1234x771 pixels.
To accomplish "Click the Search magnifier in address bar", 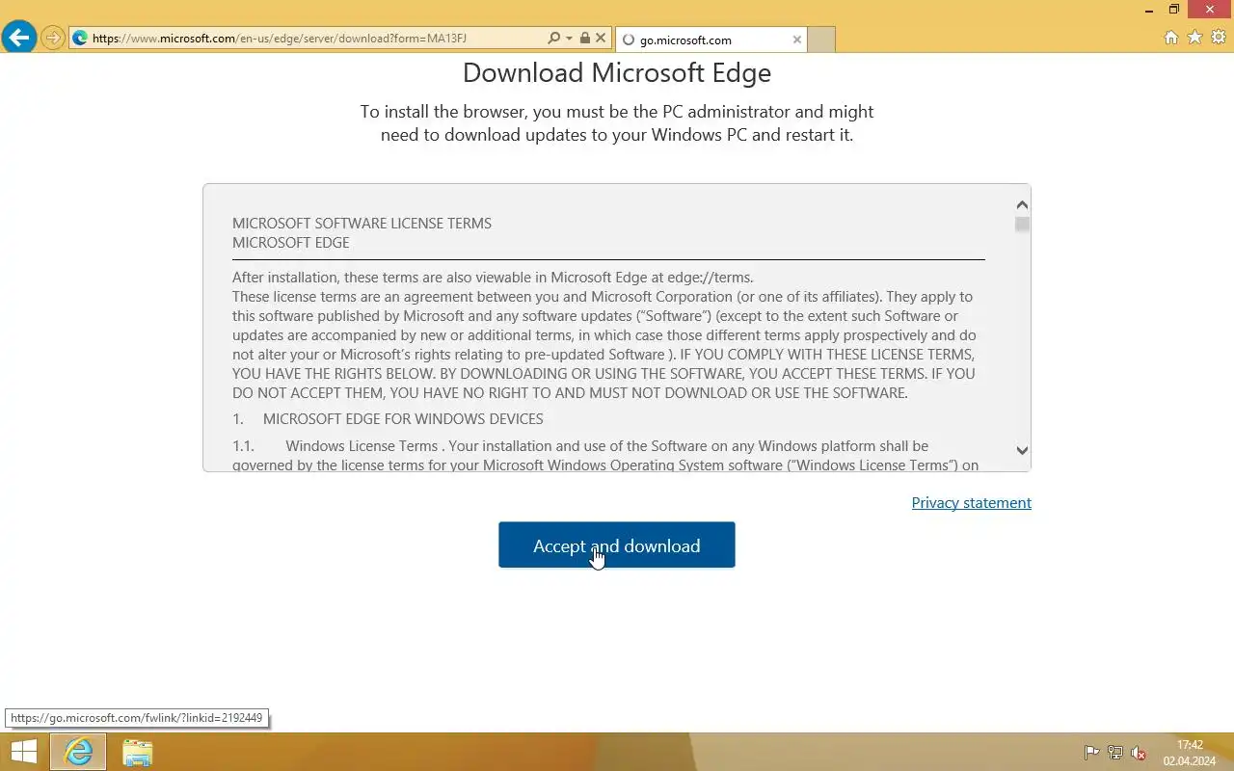I will click(553, 39).
